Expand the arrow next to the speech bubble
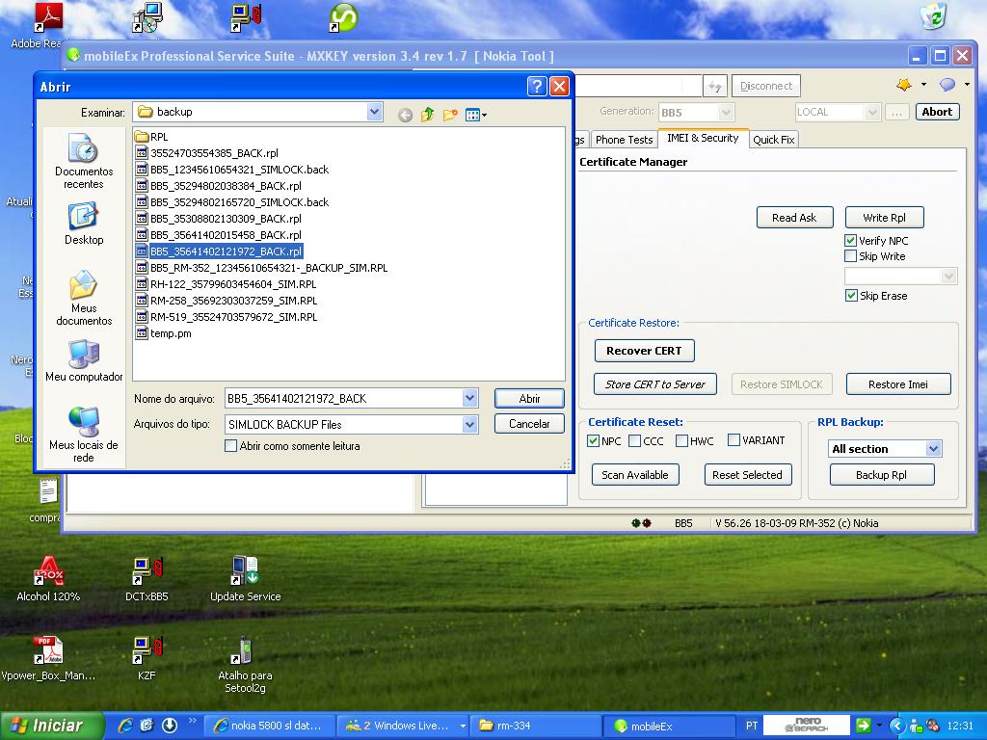 [966, 85]
